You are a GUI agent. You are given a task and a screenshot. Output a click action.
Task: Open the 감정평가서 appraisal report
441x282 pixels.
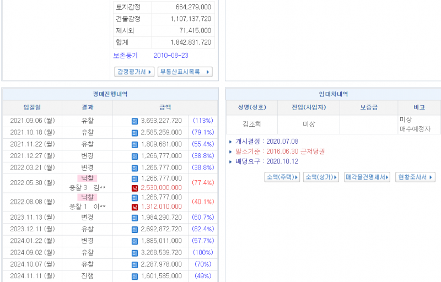[134, 72]
